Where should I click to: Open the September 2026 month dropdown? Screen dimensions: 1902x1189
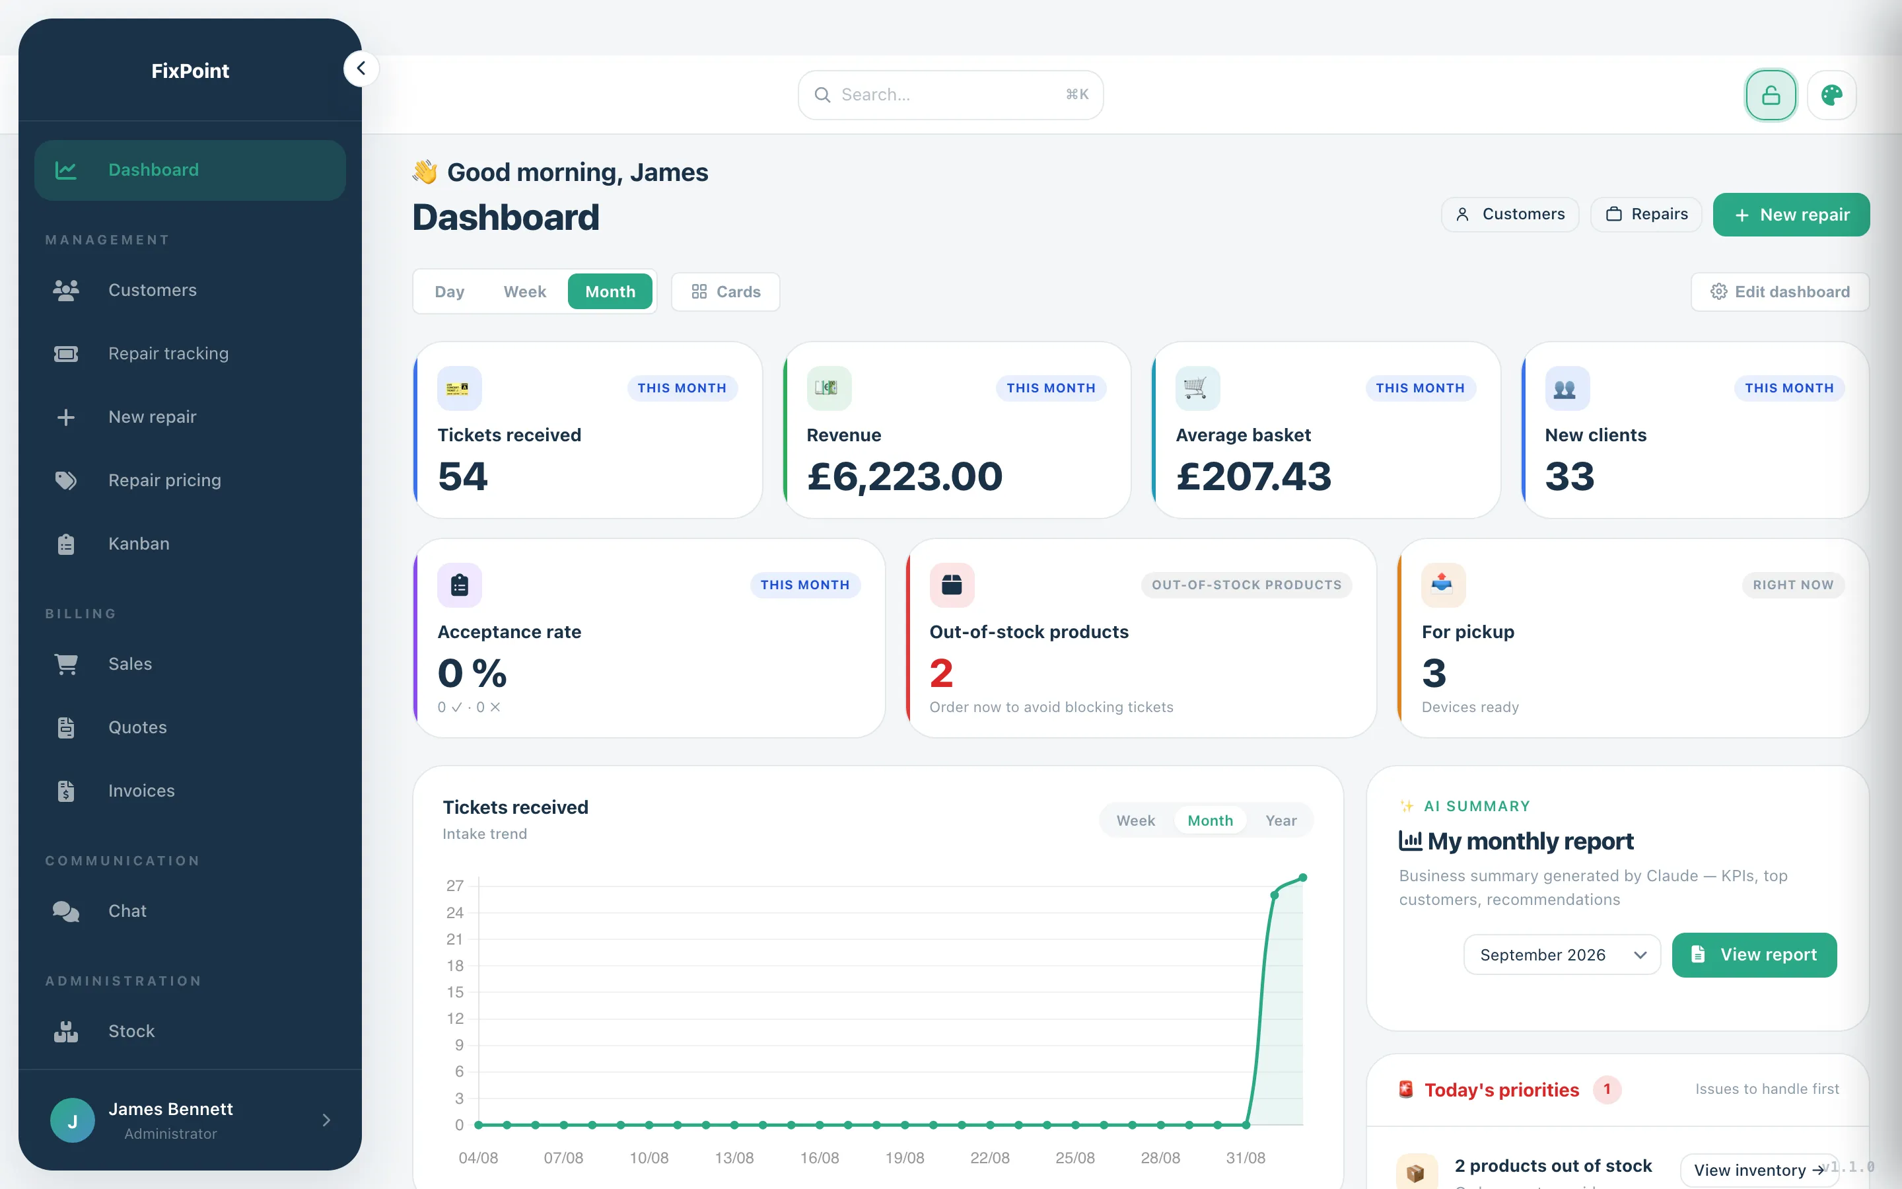pyautogui.click(x=1562, y=955)
